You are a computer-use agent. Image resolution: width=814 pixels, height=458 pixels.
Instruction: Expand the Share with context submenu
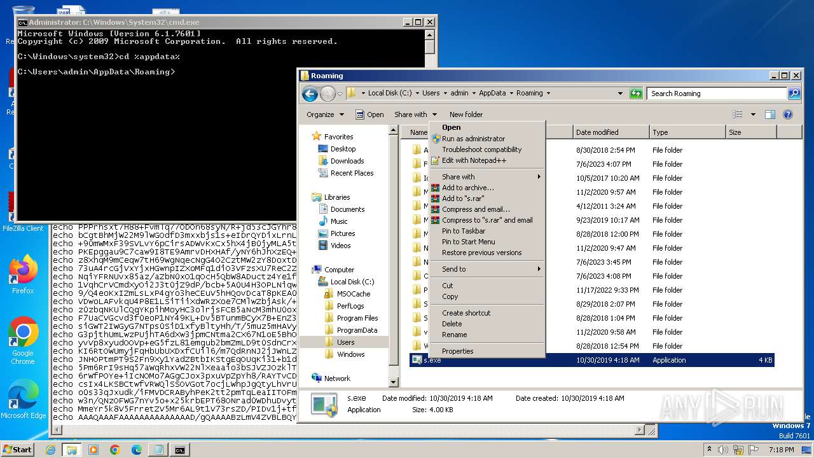487,177
